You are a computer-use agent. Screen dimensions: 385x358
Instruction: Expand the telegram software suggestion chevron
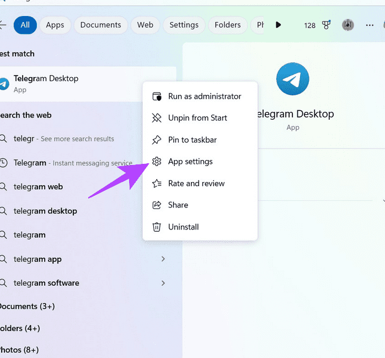(x=163, y=283)
